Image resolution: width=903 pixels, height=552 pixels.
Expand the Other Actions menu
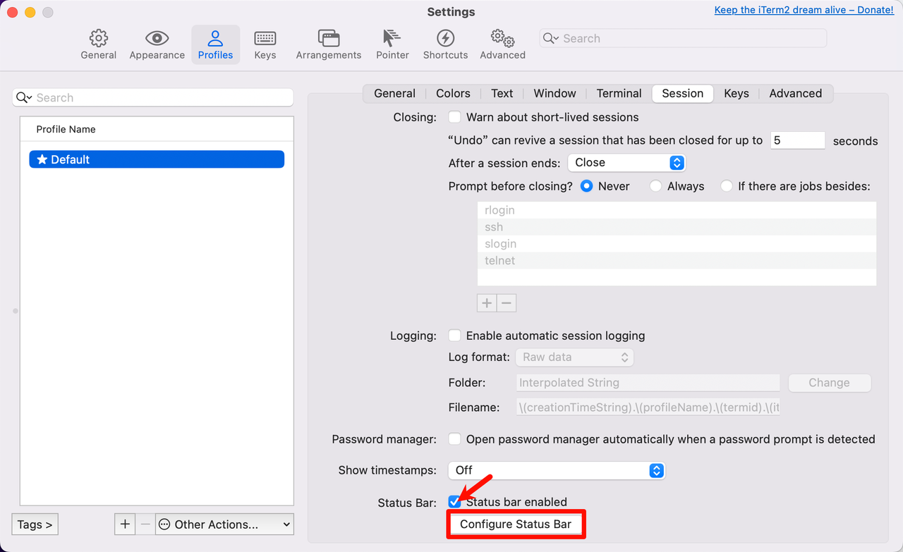[x=224, y=524]
